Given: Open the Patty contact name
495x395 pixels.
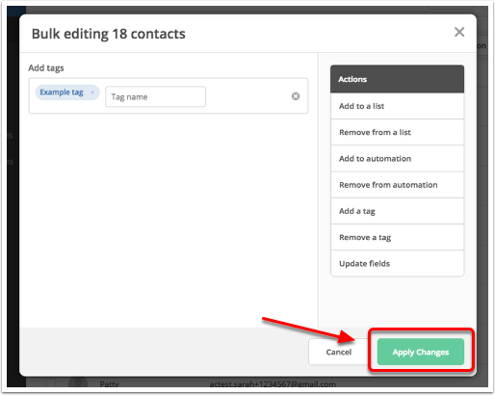Looking at the screenshot, I should click(109, 383).
